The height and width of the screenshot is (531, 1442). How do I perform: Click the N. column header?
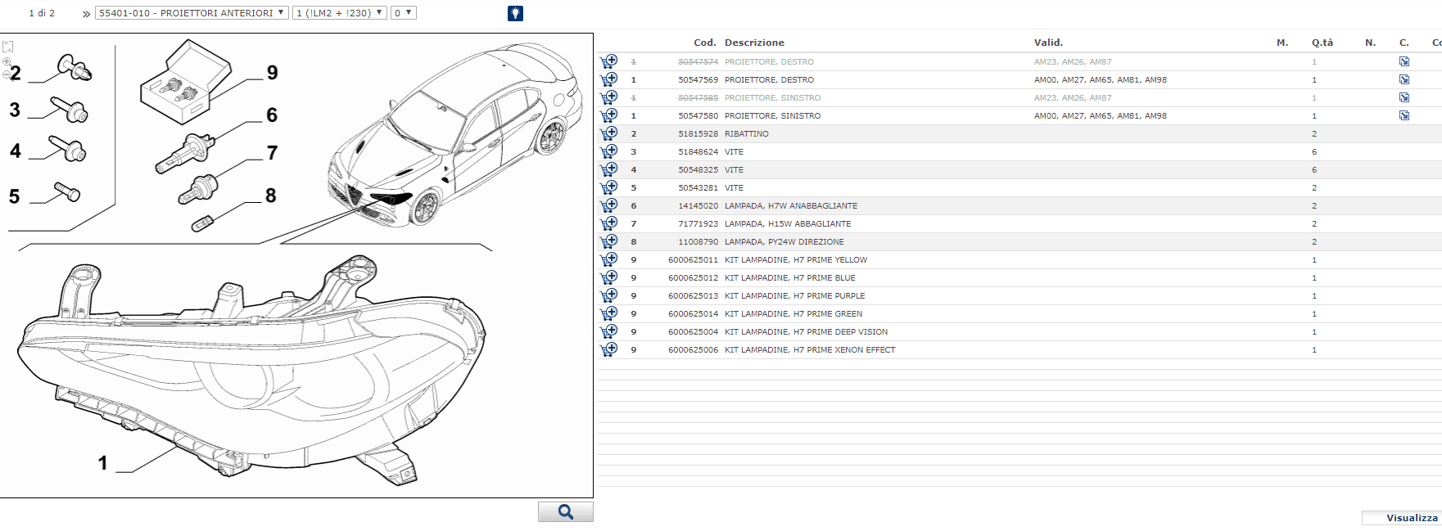tap(1370, 43)
